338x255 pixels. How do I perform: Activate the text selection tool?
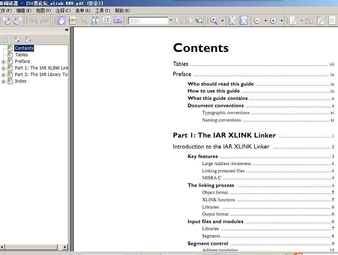[x=106, y=20]
